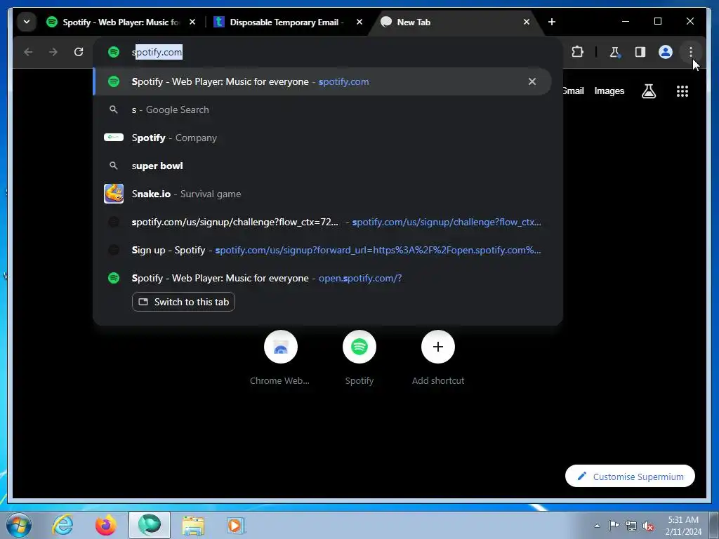719x539 pixels.
Task: Open the Google apps grid
Action: coord(682,91)
